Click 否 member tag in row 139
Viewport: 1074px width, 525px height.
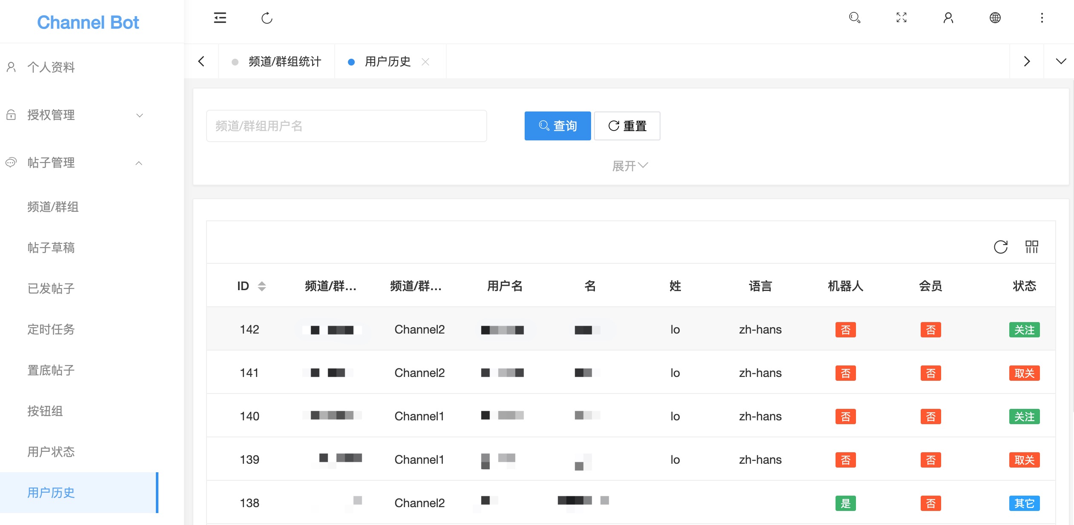pos(930,460)
